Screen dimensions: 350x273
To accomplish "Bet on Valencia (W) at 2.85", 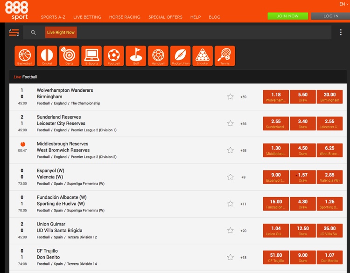I will [329, 177].
